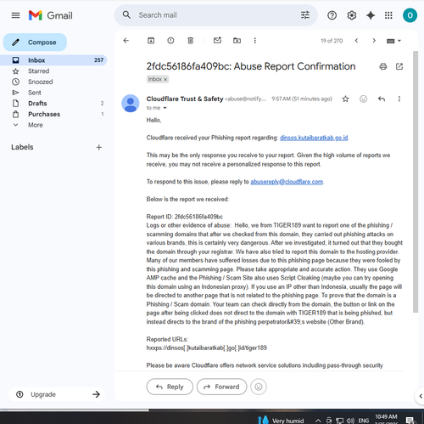This screenshot has height=424, width=424.
Task: Mark the email as unread
Action: pyautogui.click(x=217, y=41)
